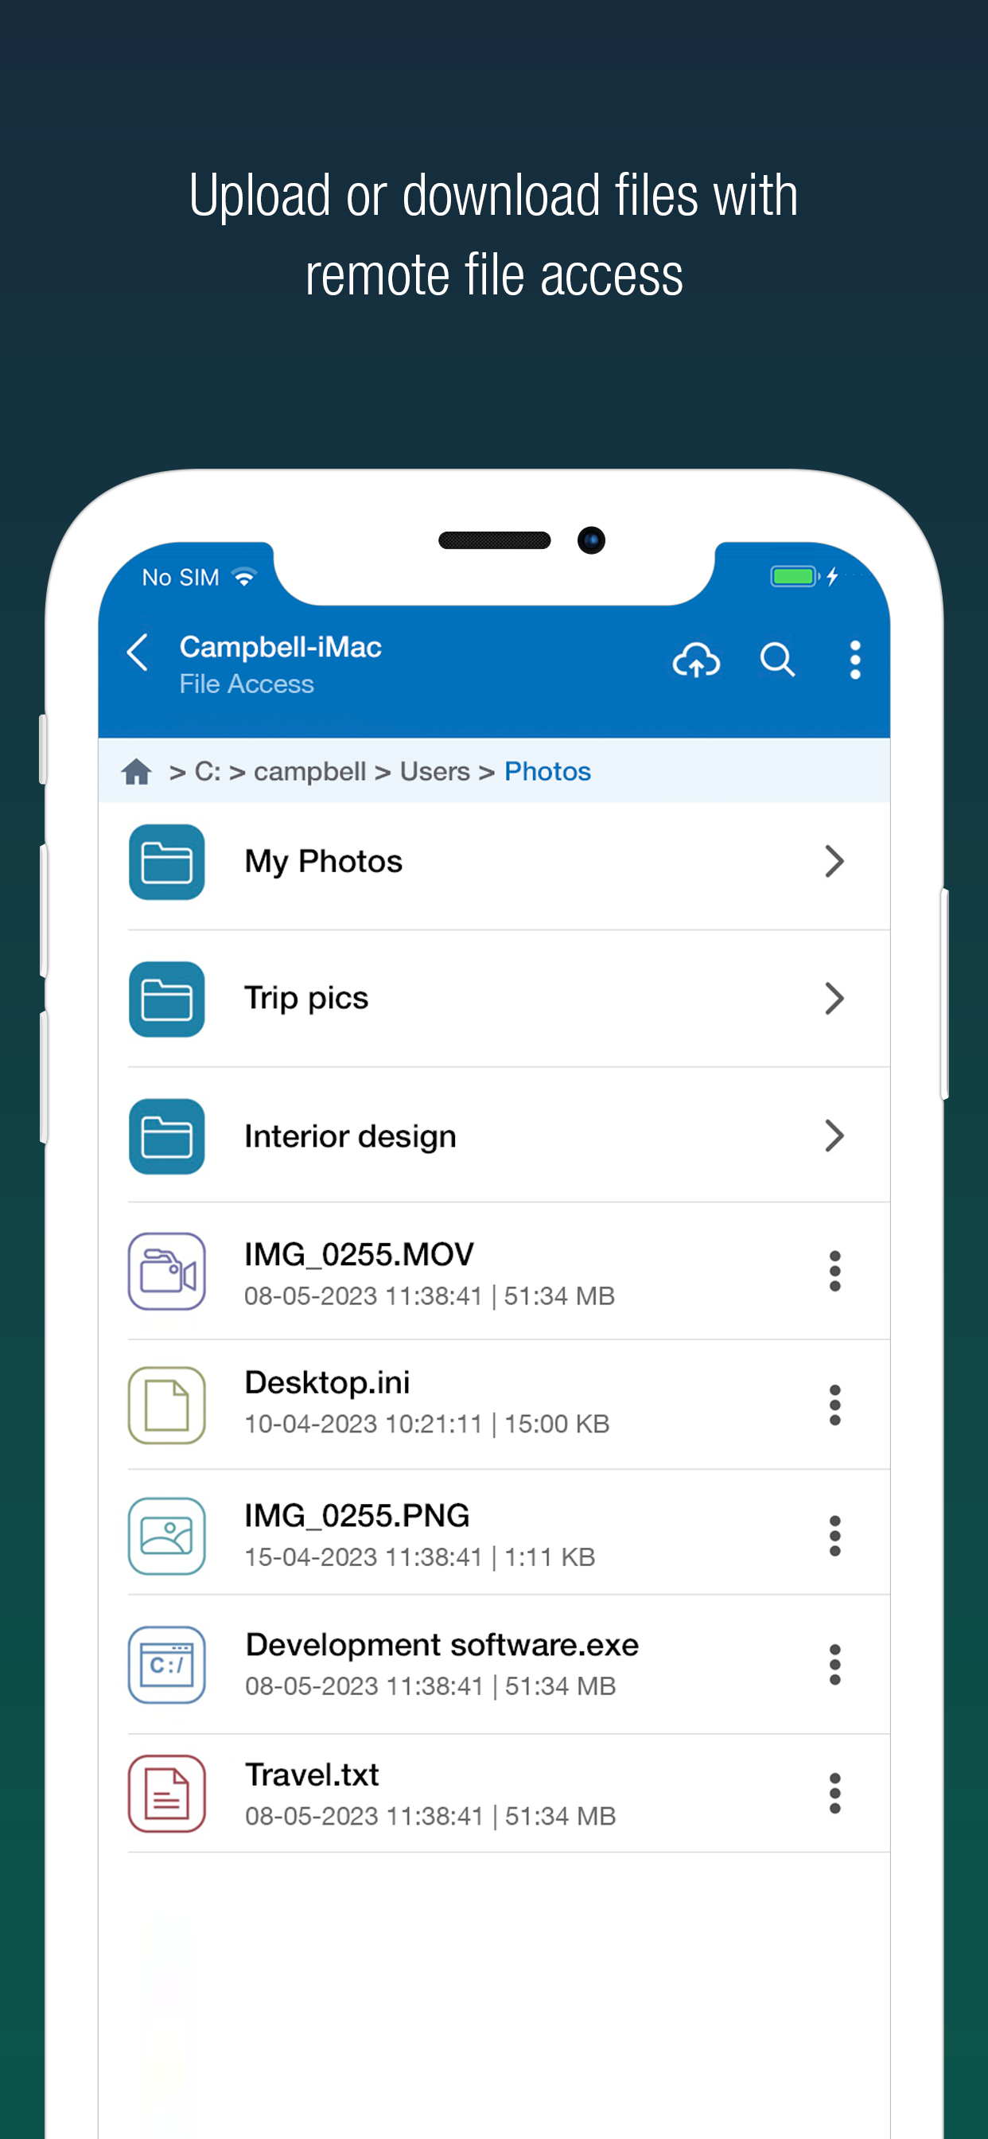Select file name IMG_0255.MOV
This screenshot has height=2139, width=988.
[x=359, y=1254]
